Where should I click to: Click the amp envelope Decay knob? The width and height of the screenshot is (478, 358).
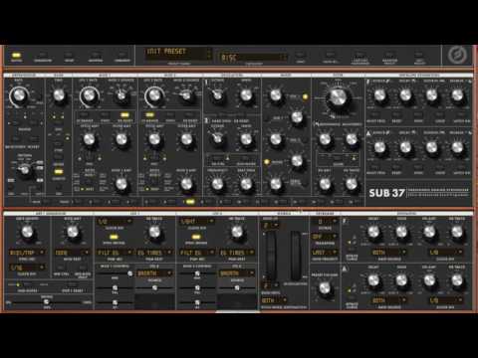[x=405, y=147]
